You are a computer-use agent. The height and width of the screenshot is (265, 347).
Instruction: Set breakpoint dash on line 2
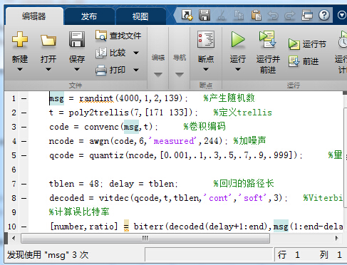click(x=24, y=113)
